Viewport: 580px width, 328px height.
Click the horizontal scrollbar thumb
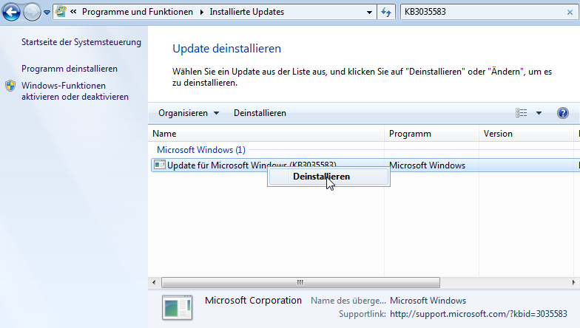coord(300,282)
